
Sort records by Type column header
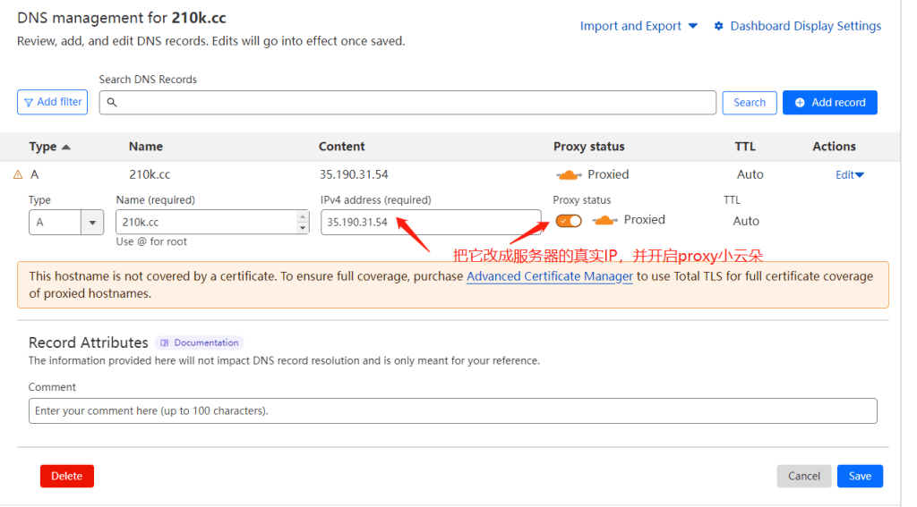point(49,147)
